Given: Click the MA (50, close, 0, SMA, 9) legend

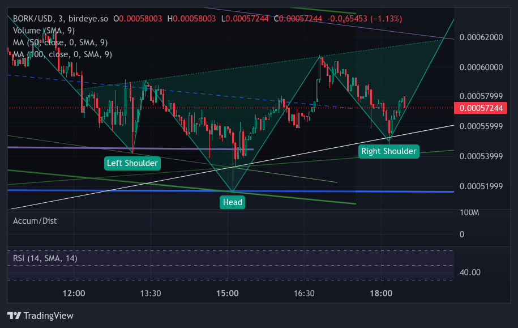Looking at the screenshot, I should (x=60, y=42).
